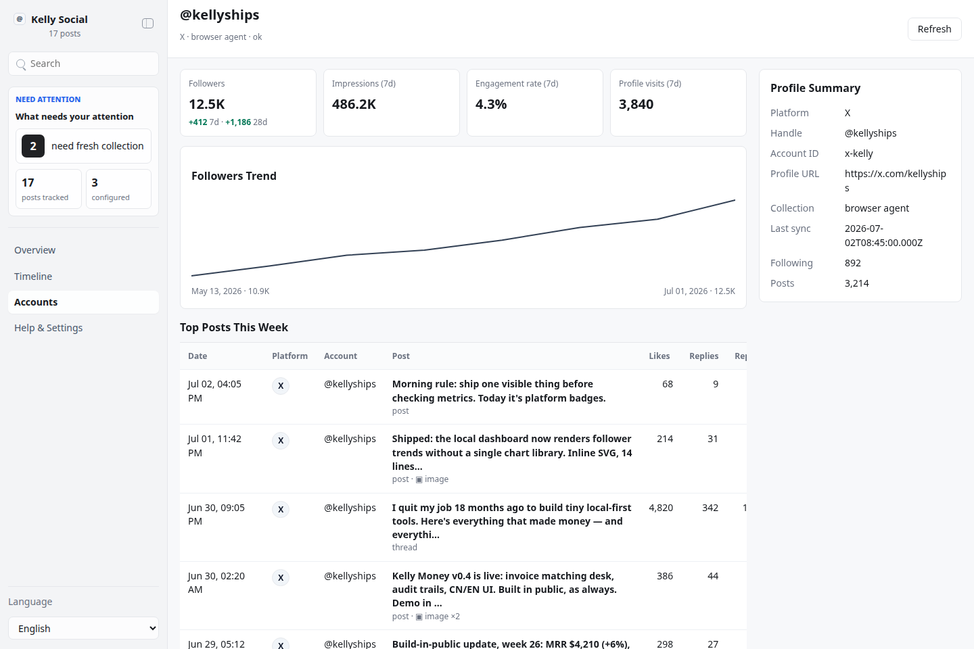Image resolution: width=974 pixels, height=649 pixels.
Task: Click X platform icon in Jun 29 row
Action: pos(281,644)
